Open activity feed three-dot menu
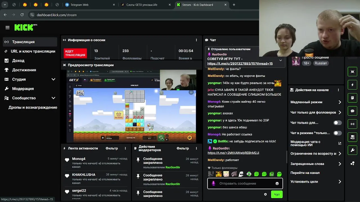The width and height of the screenshot is (360, 202). coord(125,148)
